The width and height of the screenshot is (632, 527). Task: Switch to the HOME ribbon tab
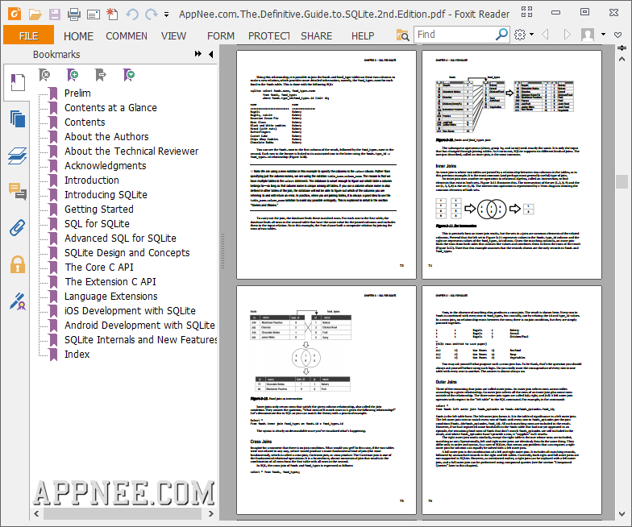(78, 35)
